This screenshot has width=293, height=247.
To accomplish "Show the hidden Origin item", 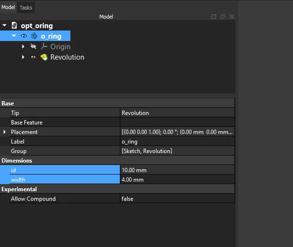I will point(33,47).
